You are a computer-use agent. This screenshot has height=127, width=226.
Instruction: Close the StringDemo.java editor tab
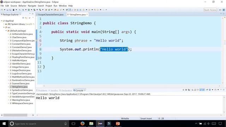87,14
